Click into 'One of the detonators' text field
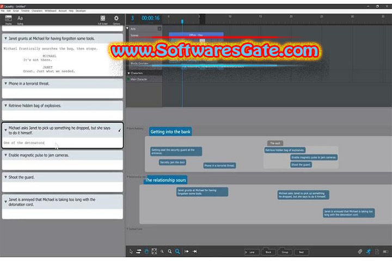Image resolution: width=392 pixels, height=261 pixels. point(63,143)
